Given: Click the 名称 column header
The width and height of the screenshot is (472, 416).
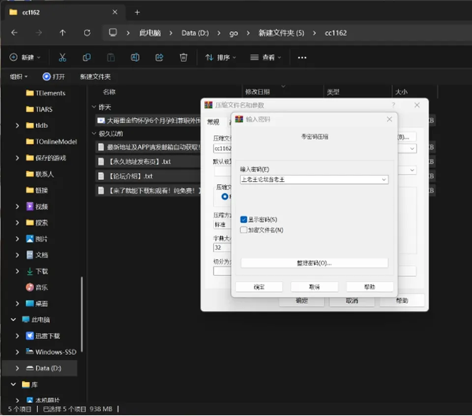Looking at the screenshot, I should pyautogui.click(x=109, y=92).
